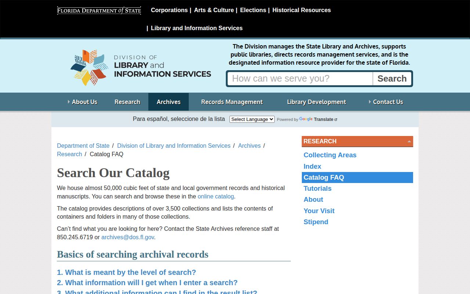Expand the About Us menu
Image resolution: width=470 pixels, height=294 pixels.
tap(82, 102)
